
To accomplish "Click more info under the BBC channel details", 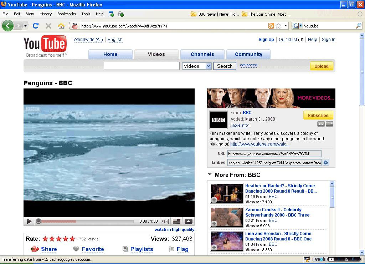I will pos(240,125).
